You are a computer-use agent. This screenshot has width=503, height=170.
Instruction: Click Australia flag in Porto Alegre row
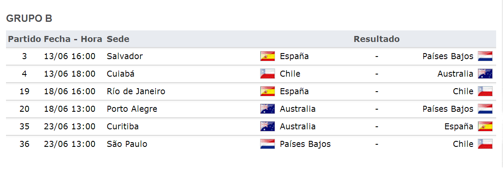(x=267, y=109)
